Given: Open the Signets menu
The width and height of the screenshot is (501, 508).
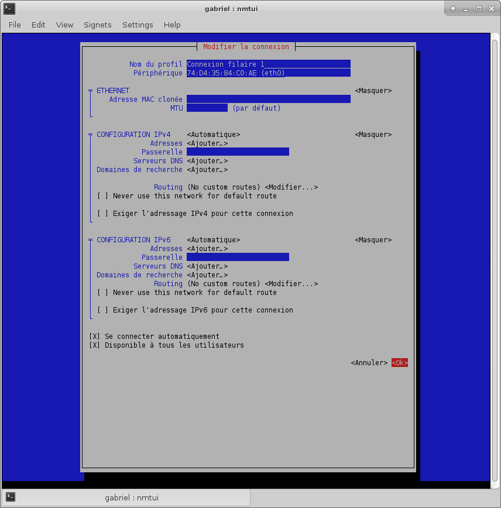Looking at the screenshot, I should coord(98,25).
